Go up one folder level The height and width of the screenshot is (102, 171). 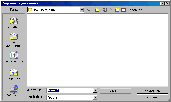(97, 10)
